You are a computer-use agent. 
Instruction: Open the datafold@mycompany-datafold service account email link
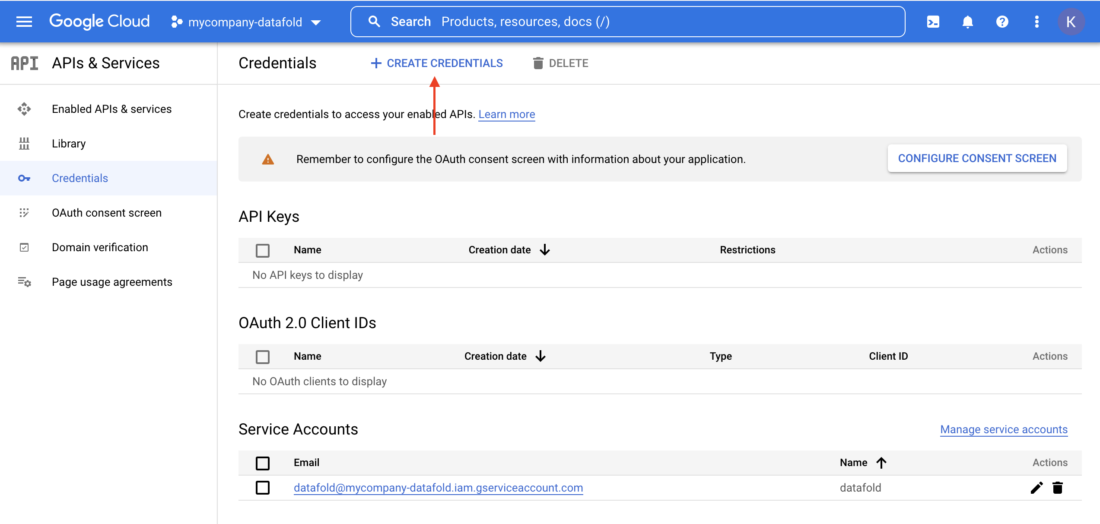(x=438, y=488)
